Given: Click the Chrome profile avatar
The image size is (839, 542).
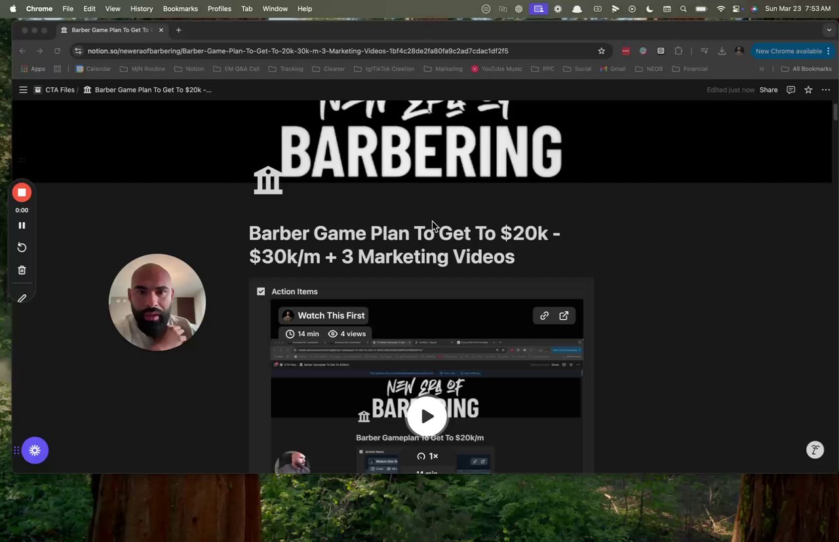Looking at the screenshot, I should point(739,51).
